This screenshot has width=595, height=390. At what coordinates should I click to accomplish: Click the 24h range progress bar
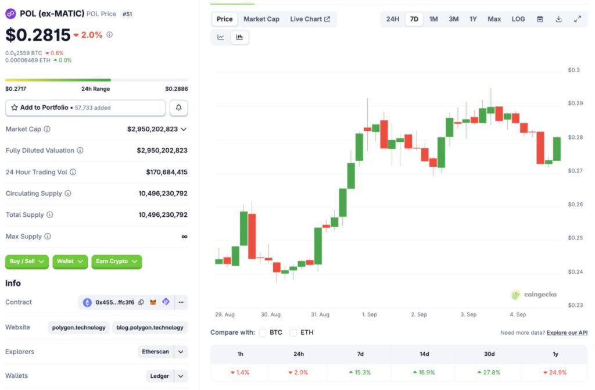(96, 80)
